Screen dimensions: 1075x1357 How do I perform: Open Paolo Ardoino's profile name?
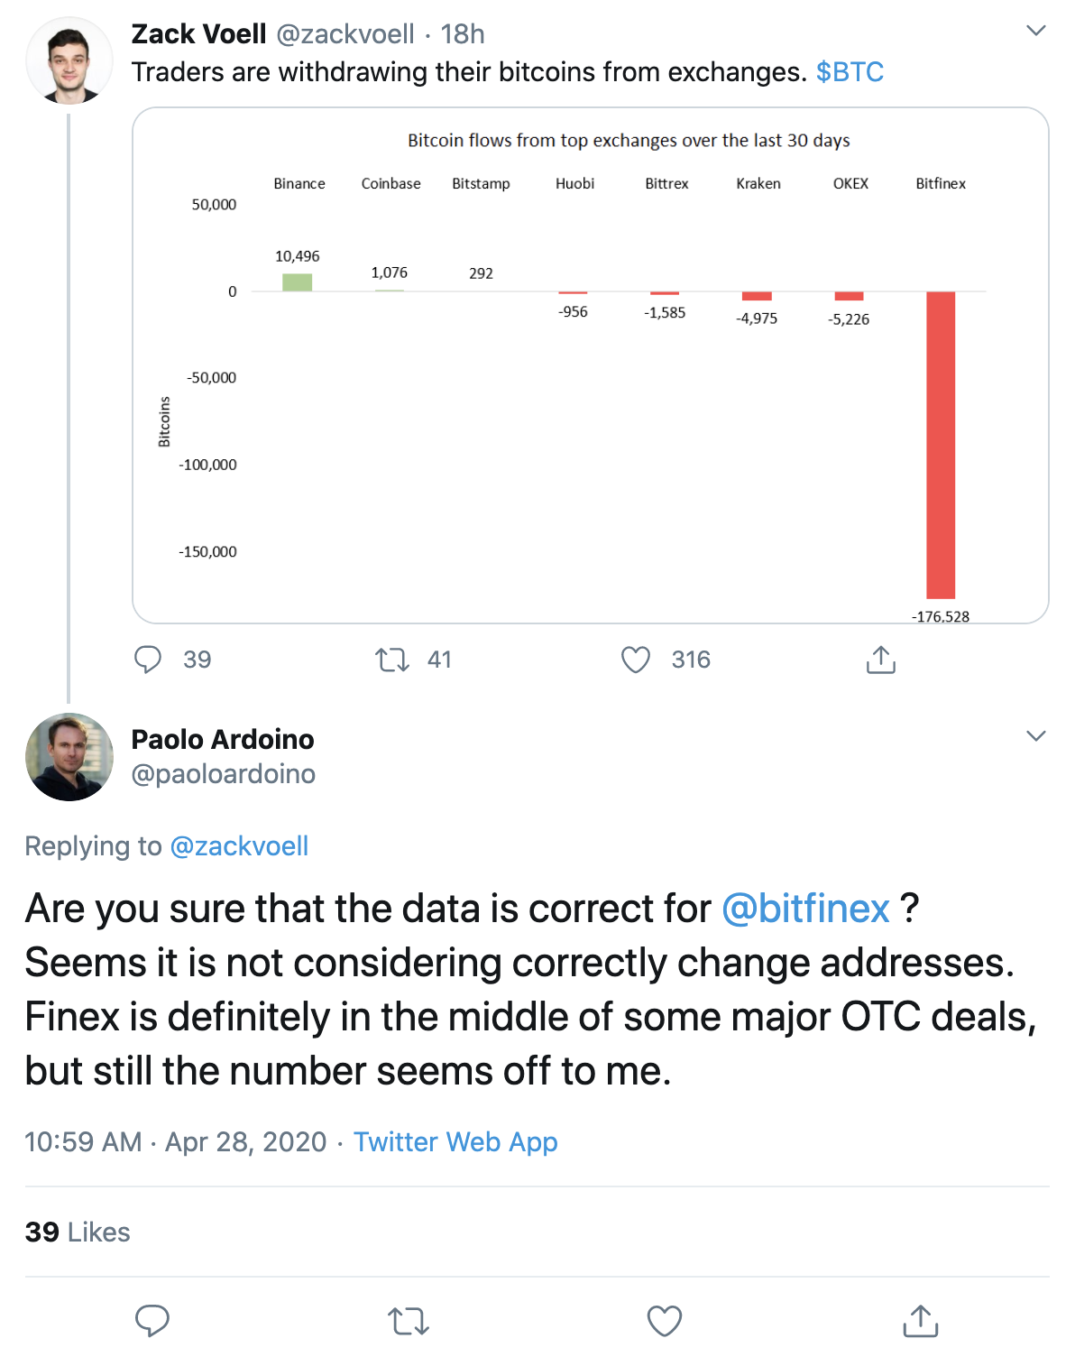[x=223, y=740]
